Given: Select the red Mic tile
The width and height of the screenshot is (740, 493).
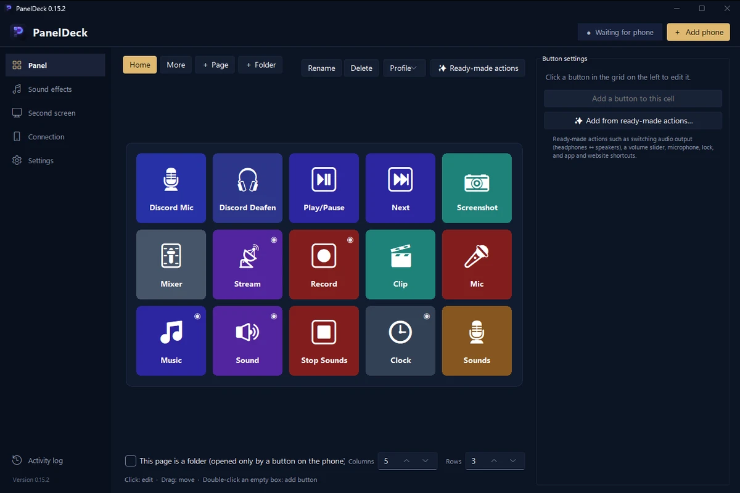Looking at the screenshot, I should point(477,264).
